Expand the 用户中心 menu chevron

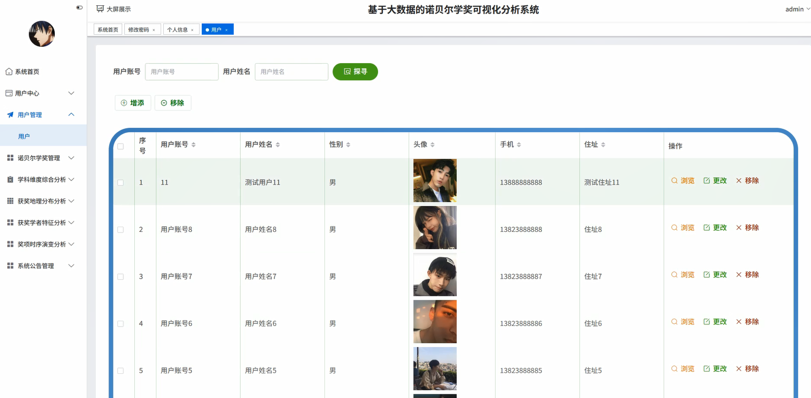click(x=72, y=93)
